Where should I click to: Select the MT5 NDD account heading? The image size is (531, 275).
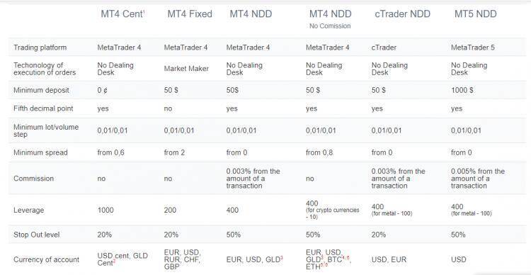pyautogui.click(x=476, y=14)
